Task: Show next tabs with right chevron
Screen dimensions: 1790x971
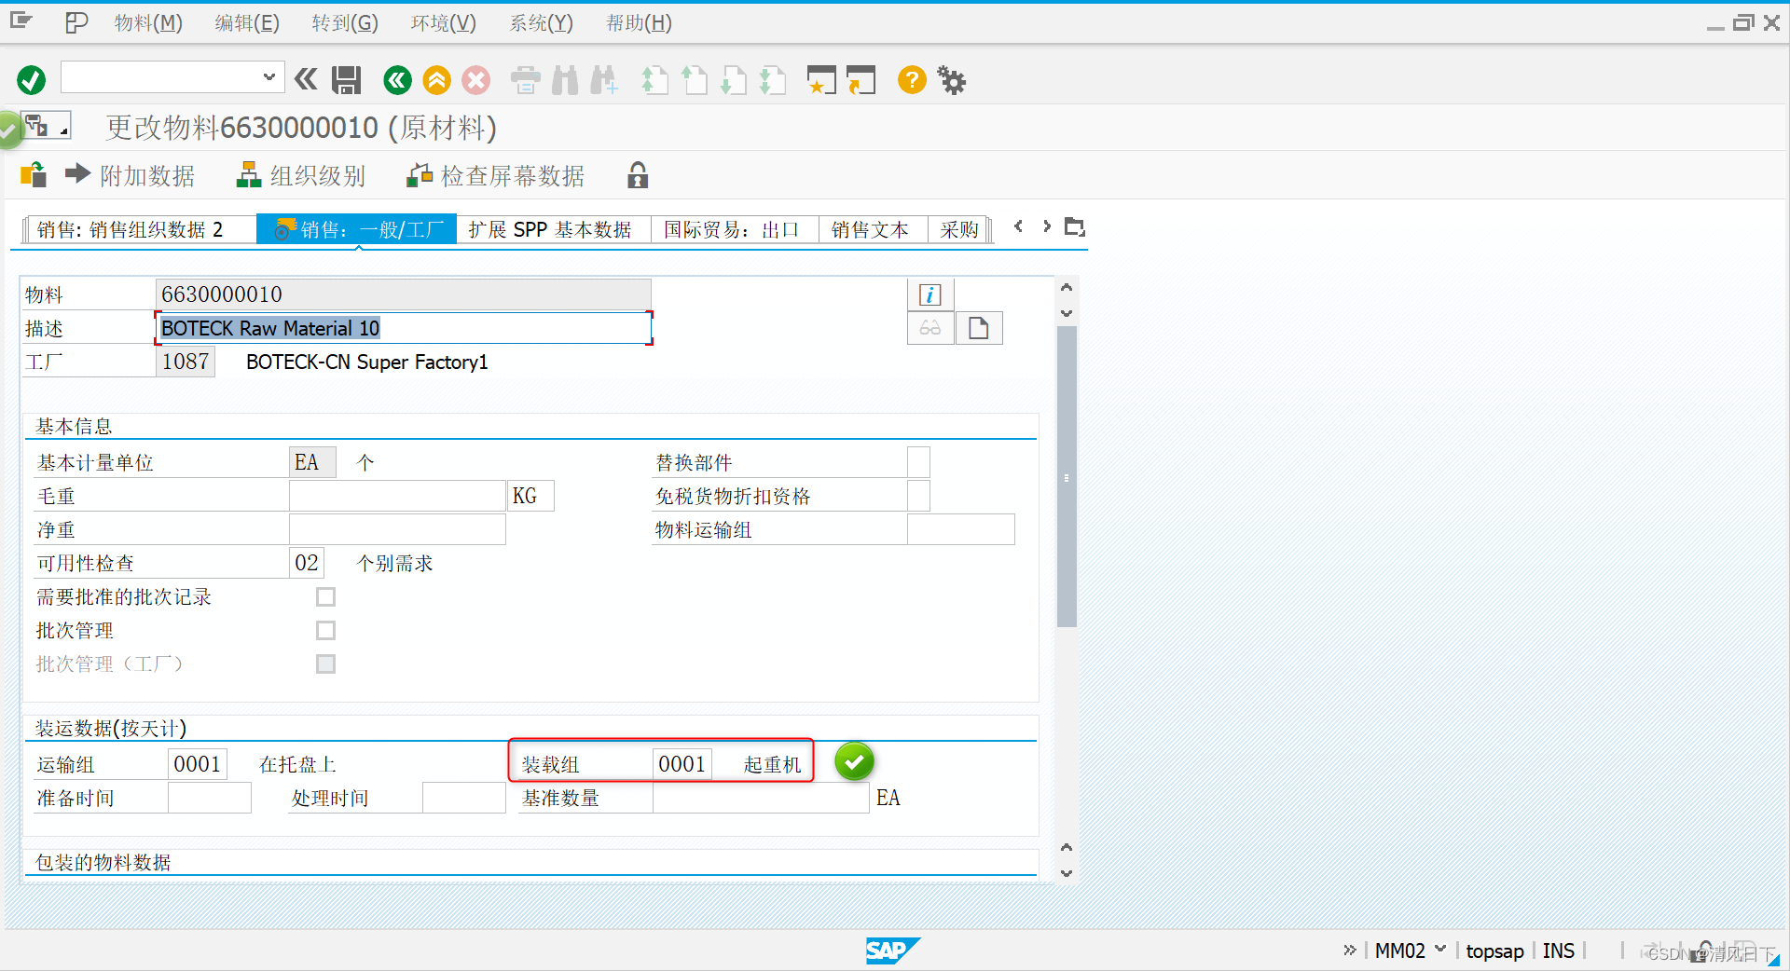Action: pyautogui.click(x=1047, y=226)
